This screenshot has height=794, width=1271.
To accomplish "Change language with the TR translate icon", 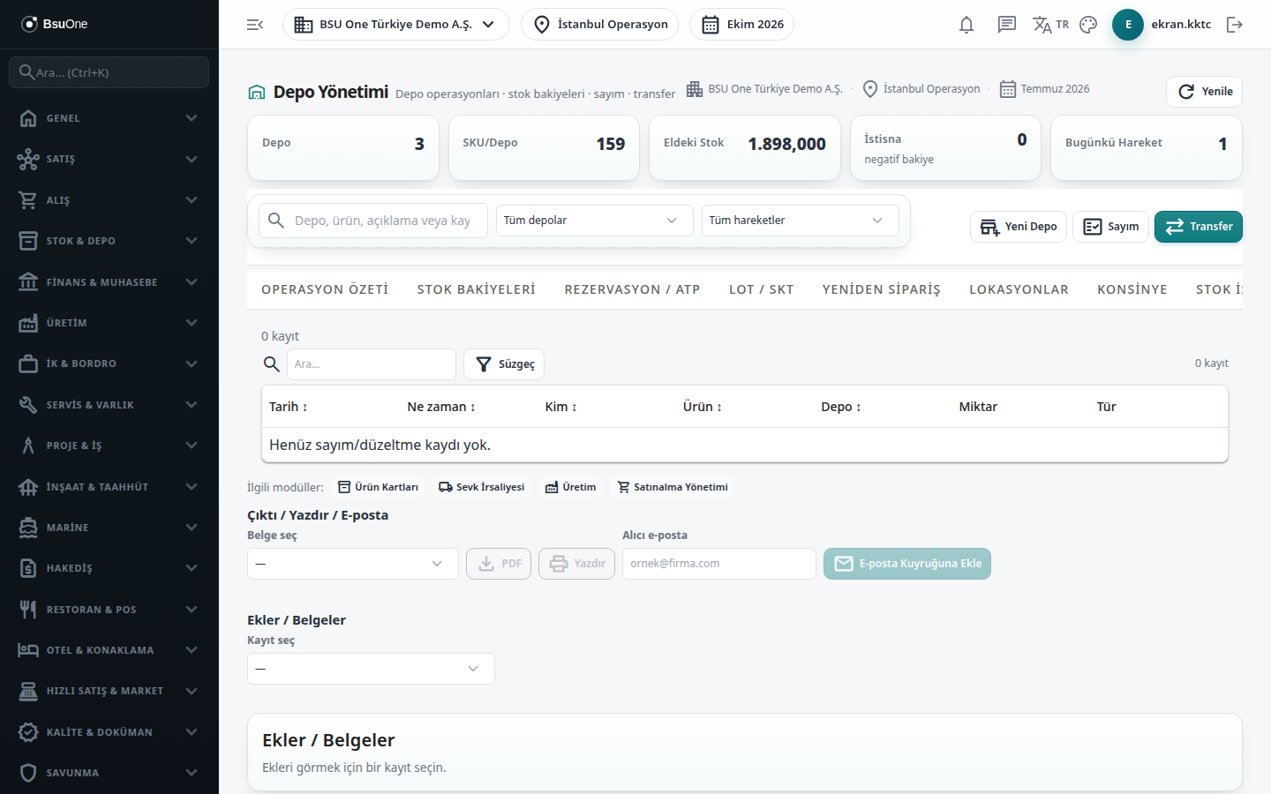I will [x=1050, y=25].
